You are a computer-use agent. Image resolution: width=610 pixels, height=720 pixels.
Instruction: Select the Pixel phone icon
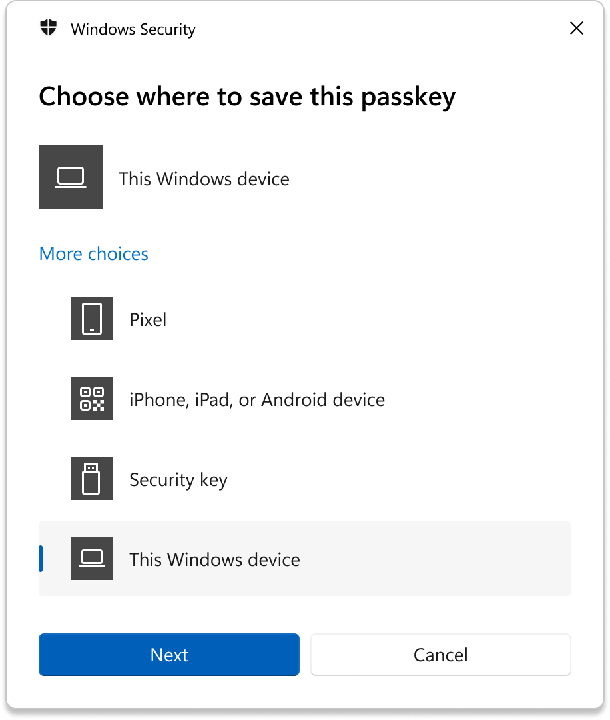click(x=92, y=319)
